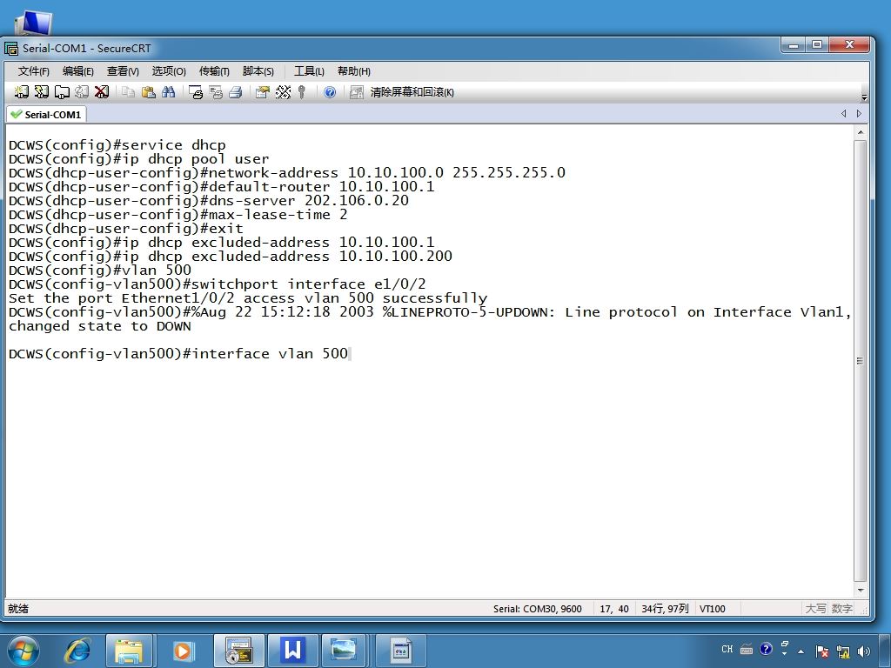
Task: Show hidden tray icons arrow
Action: pyautogui.click(x=801, y=651)
